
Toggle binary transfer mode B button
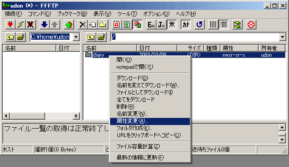(127, 25)
